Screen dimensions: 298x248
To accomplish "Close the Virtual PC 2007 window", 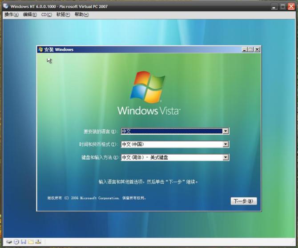I will (x=291, y=7).
